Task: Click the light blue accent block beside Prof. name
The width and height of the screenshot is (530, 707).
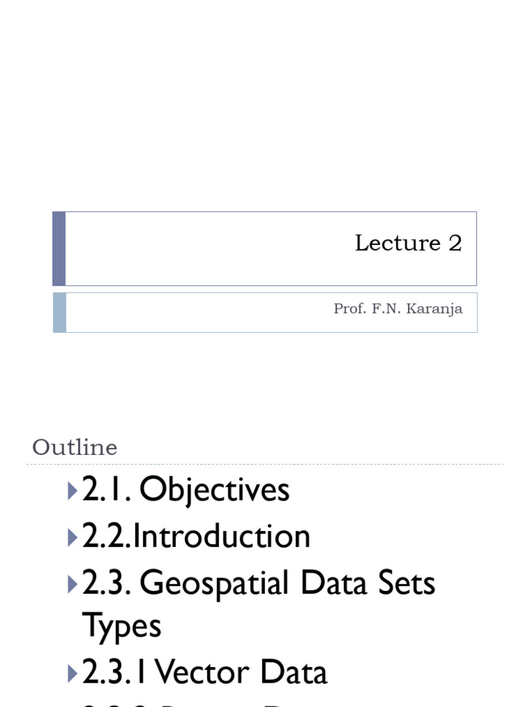Action: 59,312
